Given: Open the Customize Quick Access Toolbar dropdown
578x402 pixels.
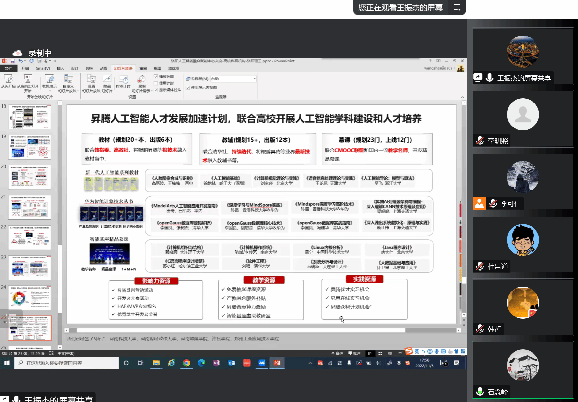Looking at the screenshot, I should pyautogui.click(x=55, y=61).
